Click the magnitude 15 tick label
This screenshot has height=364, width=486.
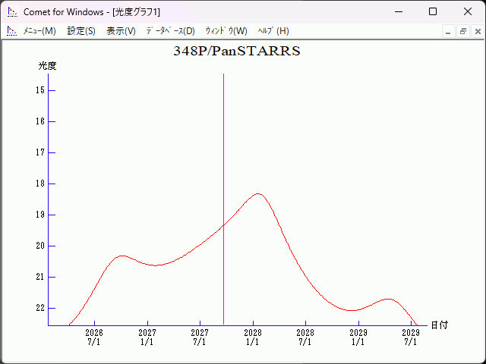[40, 90]
